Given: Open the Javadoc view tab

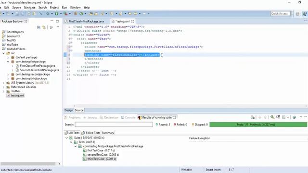Looking at the screenshot, I should point(90,117).
